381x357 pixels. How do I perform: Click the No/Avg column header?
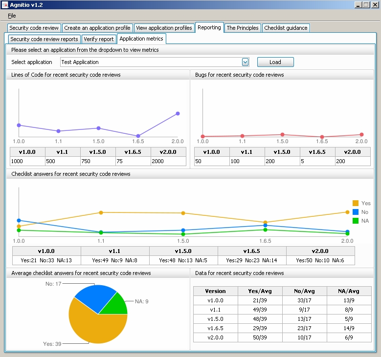[x=305, y=291]
